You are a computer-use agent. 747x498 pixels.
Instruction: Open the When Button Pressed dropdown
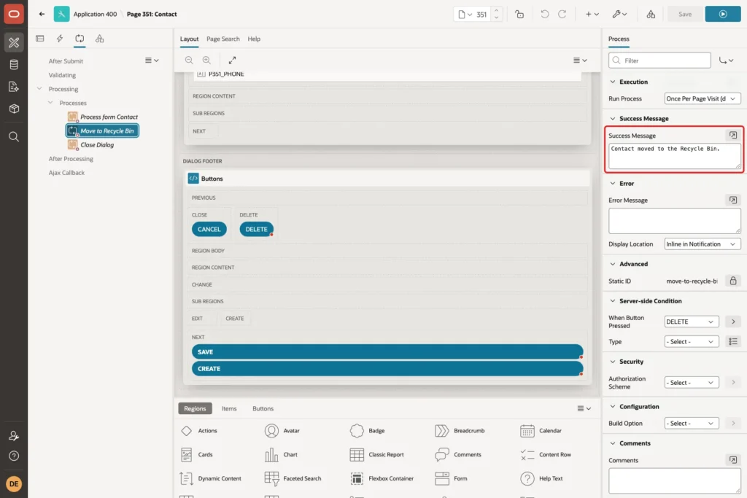pyautogui.click(x=692, y=322)
